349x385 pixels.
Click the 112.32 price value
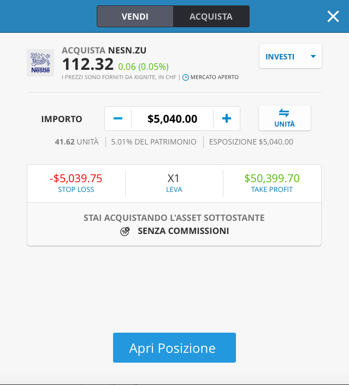point(88,64)
